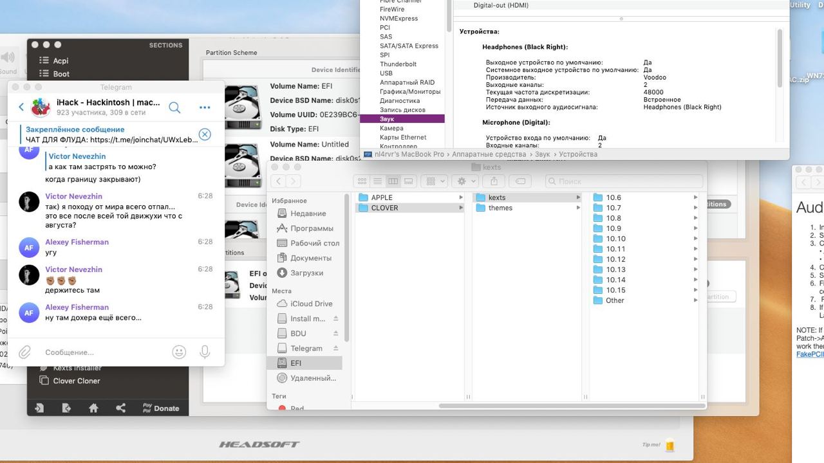824x463 pixels.
Task: Switch Finder to column view
Action: (x=393, y=181)
